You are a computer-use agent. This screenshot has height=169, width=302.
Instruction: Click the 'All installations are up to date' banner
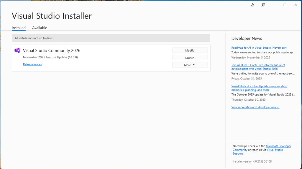pyautogui.click(x=111, y=38)
